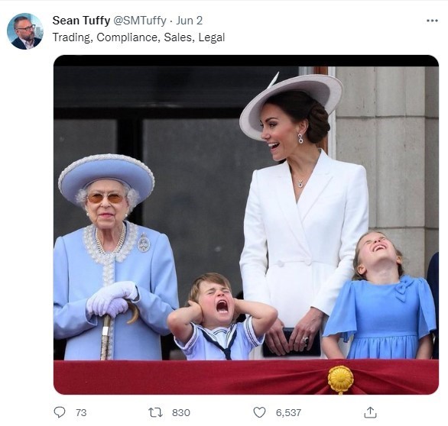Click the yellow rosette on red drape
The height and width of the screenshot is (426, 448).
click(x=340, y=379)
